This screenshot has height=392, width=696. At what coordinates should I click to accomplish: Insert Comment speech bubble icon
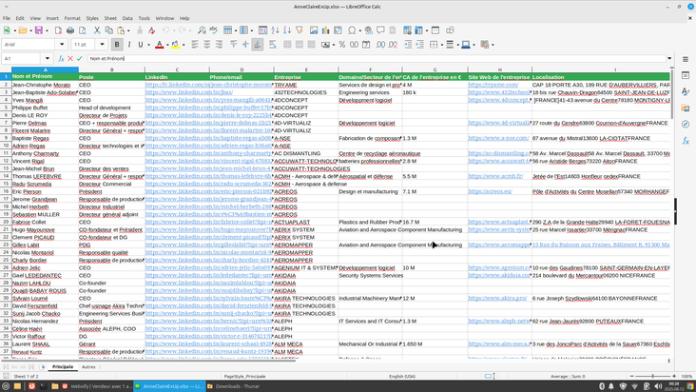tap(380, 30)
